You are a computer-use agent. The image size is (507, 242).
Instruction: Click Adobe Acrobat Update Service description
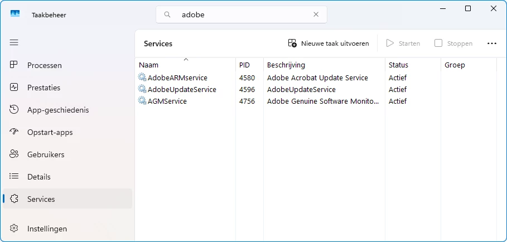pyautogui.click(x=317, y=78)
